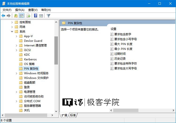Toggle the Show/Hide console tree icon
Viewport: 176px width, 123px height.
(x=21, y=16)
